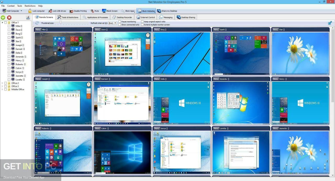Enable the Show connected only checkbox

[120, 25]
